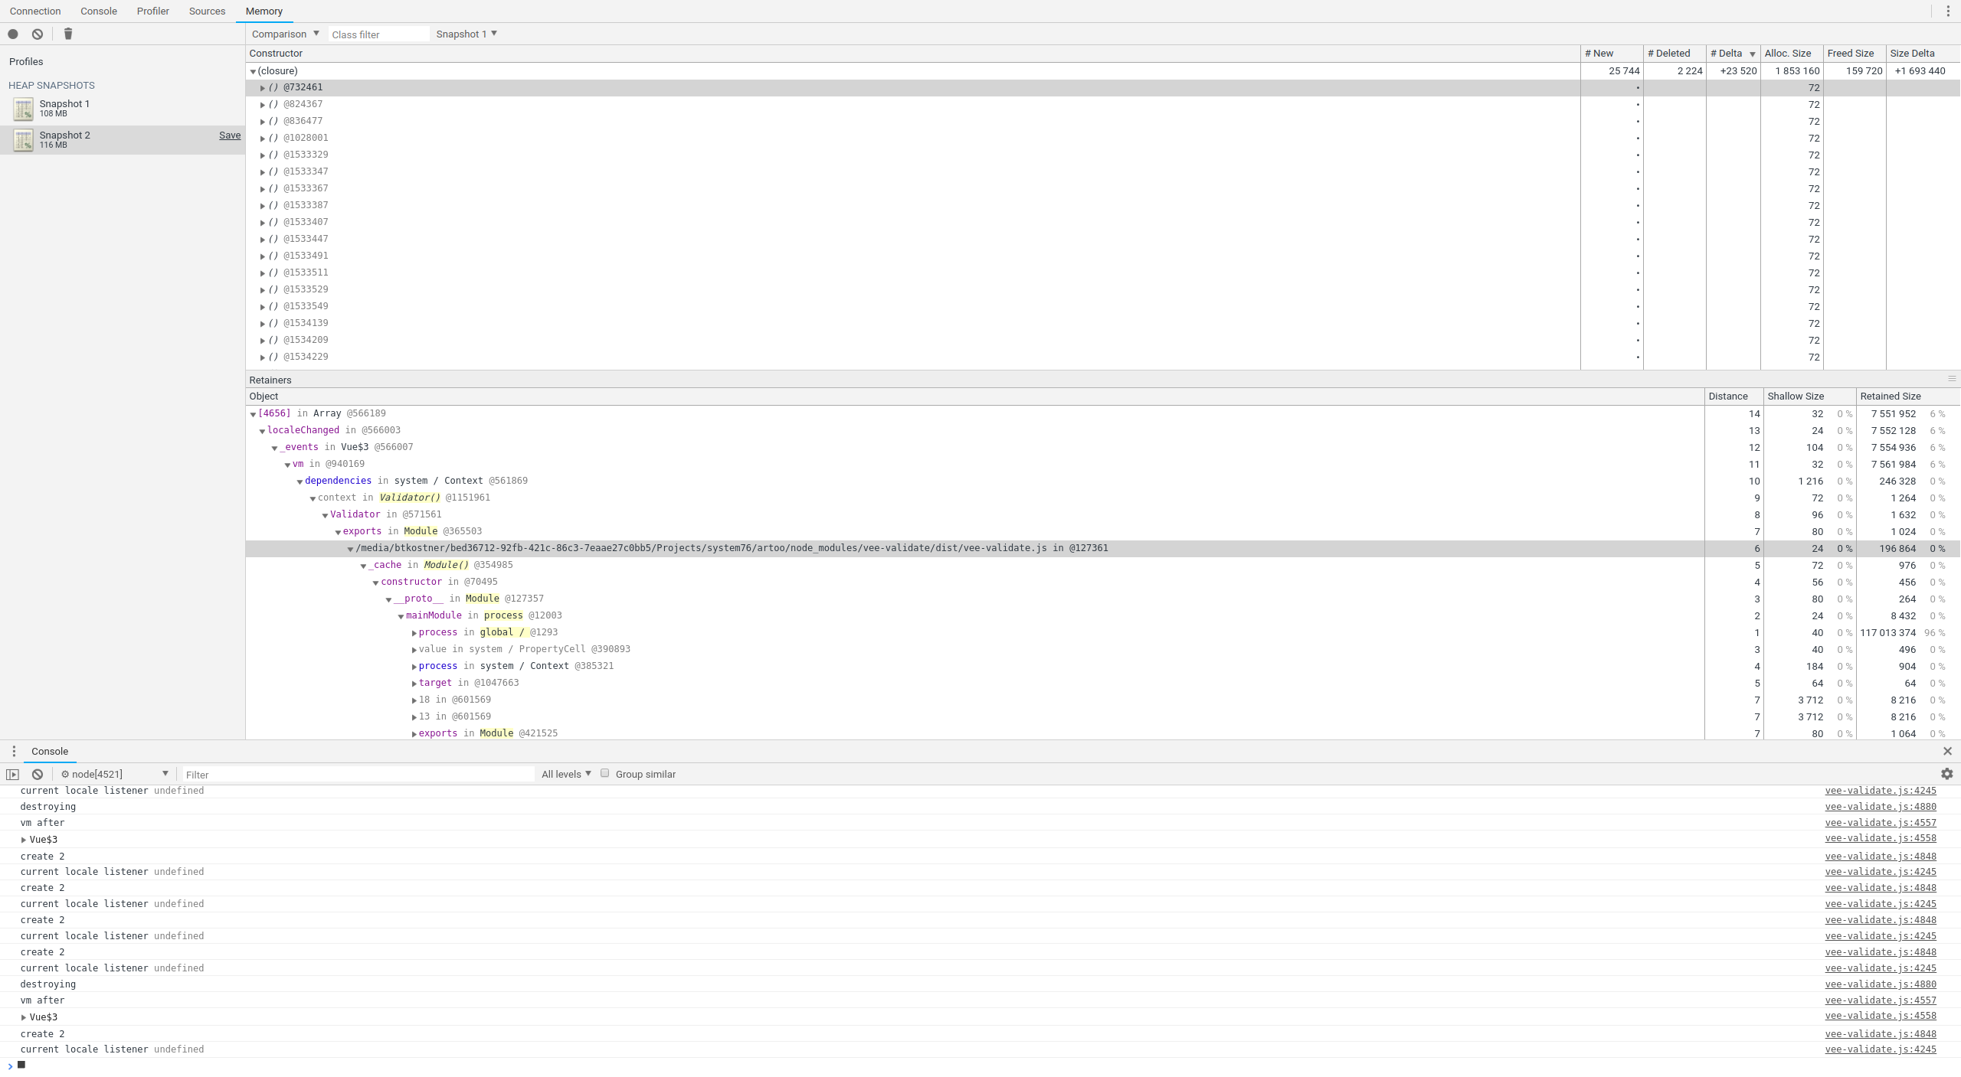The width and height of the screenshot is (1961, 1077).
Task: Open the Console panel menu via vertical dots
Action: click(13, 751)
